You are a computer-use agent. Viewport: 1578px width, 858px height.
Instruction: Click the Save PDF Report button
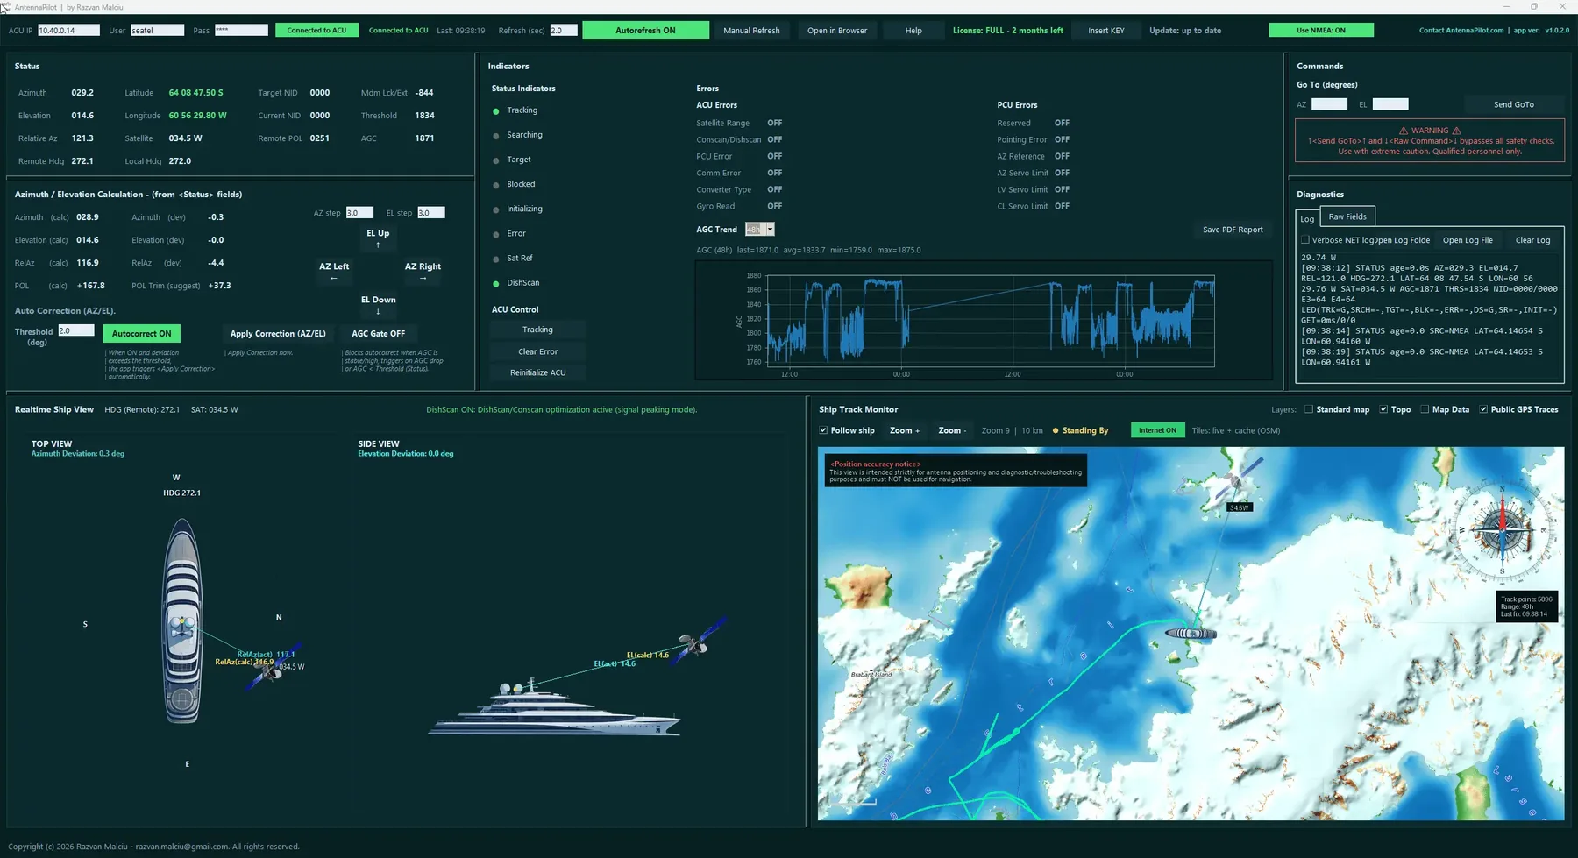tap(1233, 230)
